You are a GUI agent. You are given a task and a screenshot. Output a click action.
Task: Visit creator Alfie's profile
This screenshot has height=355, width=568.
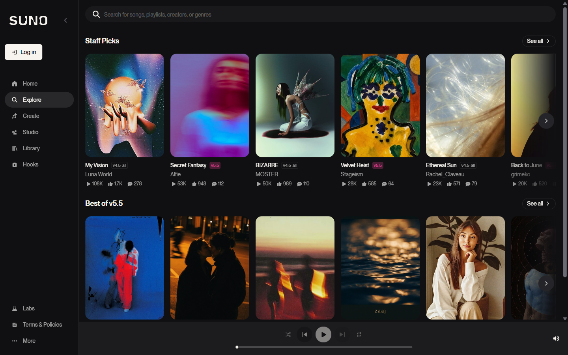176,174
